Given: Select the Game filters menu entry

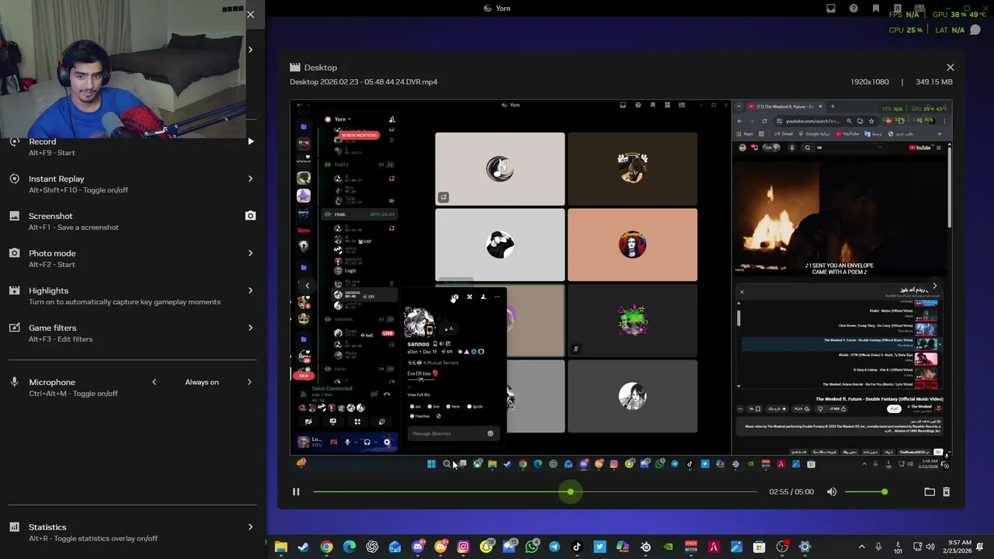Looking at the screenshot, I should (132, 333).
